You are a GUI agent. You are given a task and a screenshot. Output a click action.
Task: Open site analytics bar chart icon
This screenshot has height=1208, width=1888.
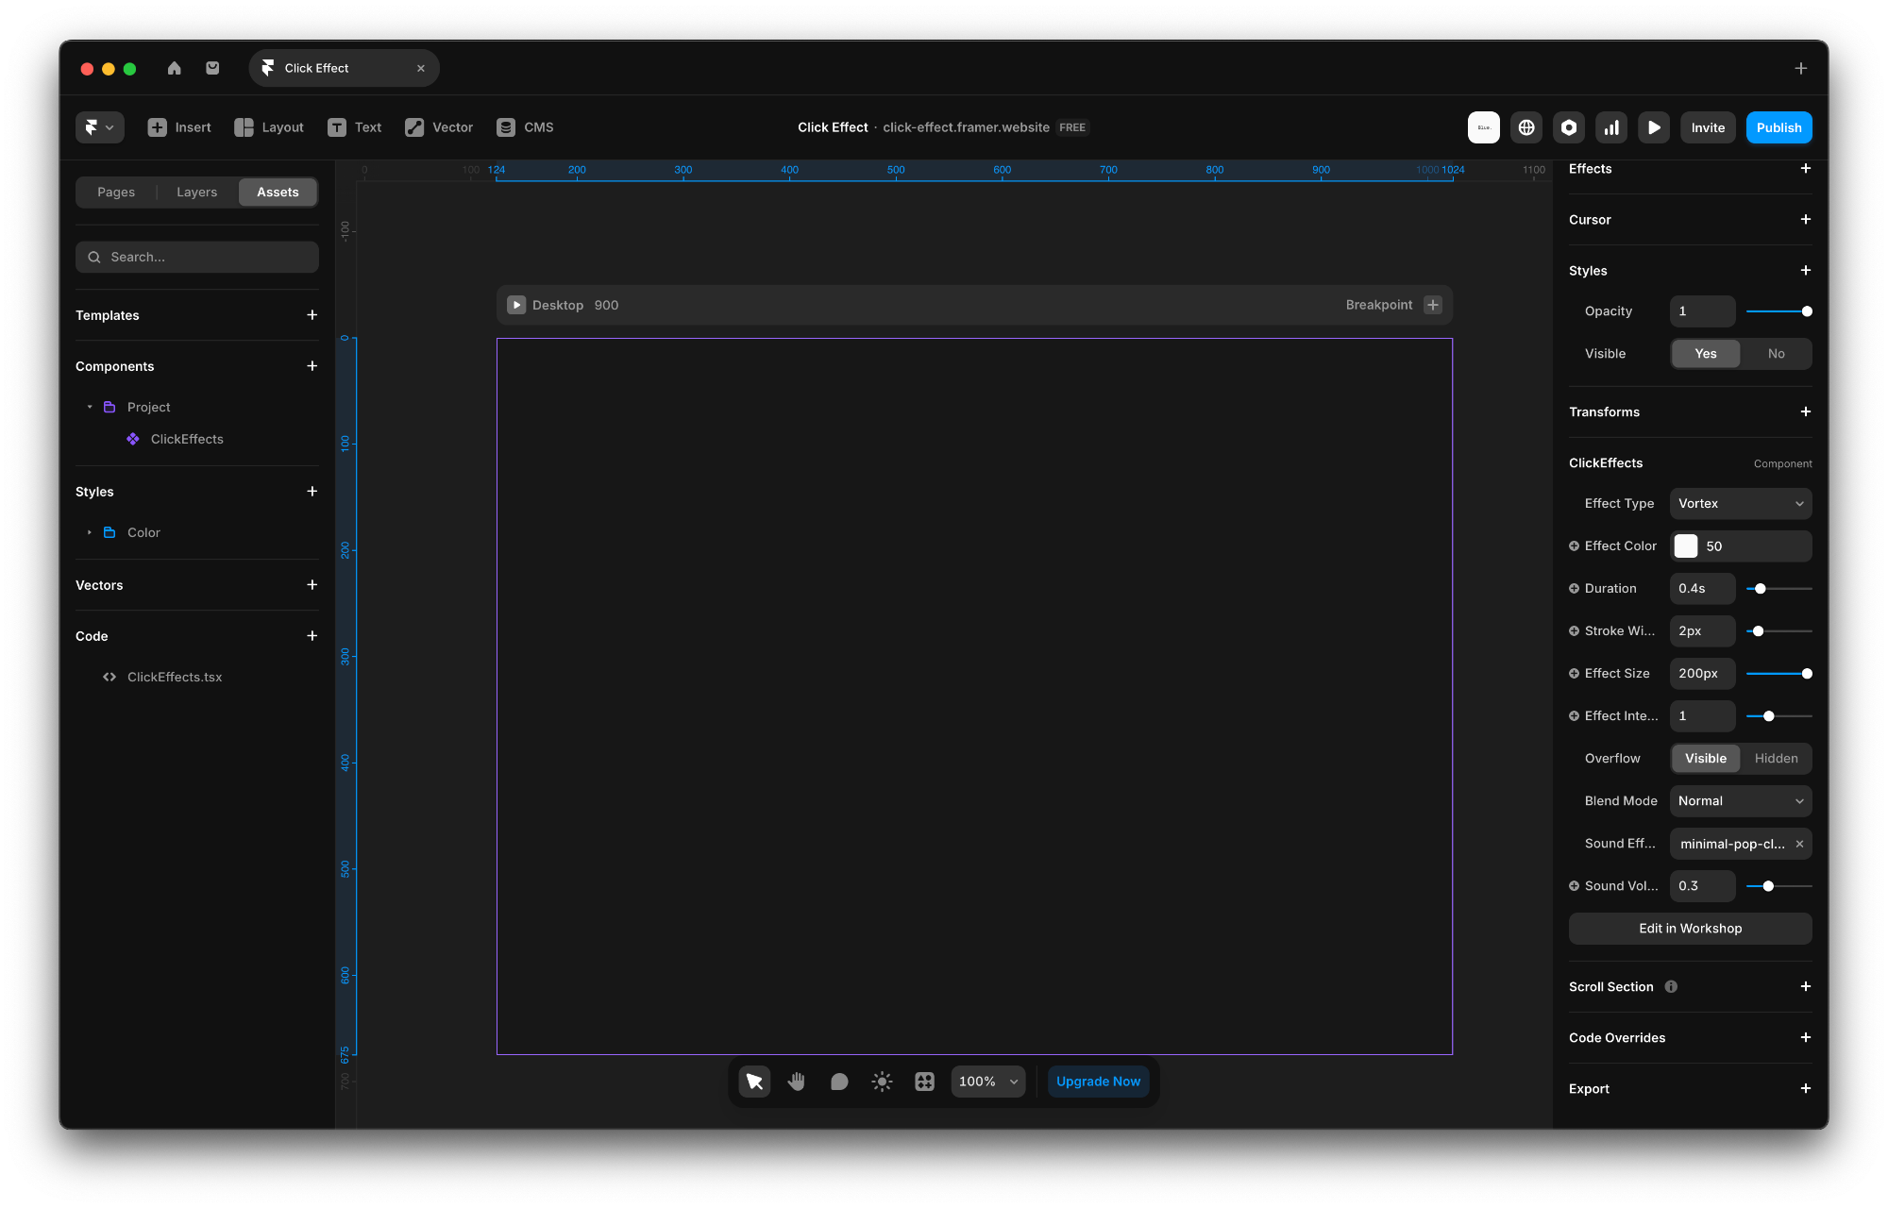tap(1611, 127)
